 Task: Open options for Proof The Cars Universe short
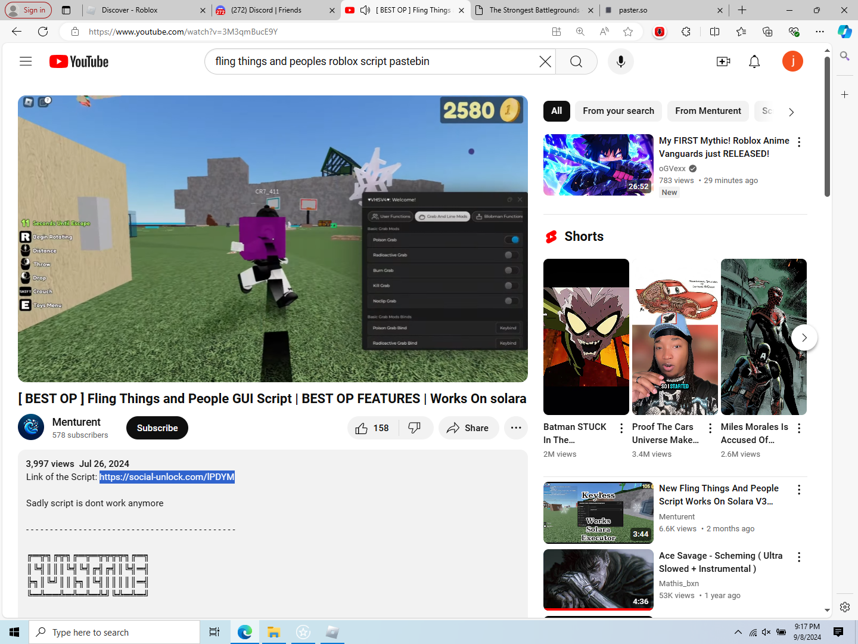point(710,428)
